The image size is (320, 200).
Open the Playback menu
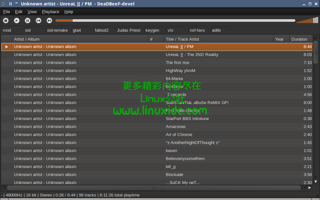click(x=50, y=12)
